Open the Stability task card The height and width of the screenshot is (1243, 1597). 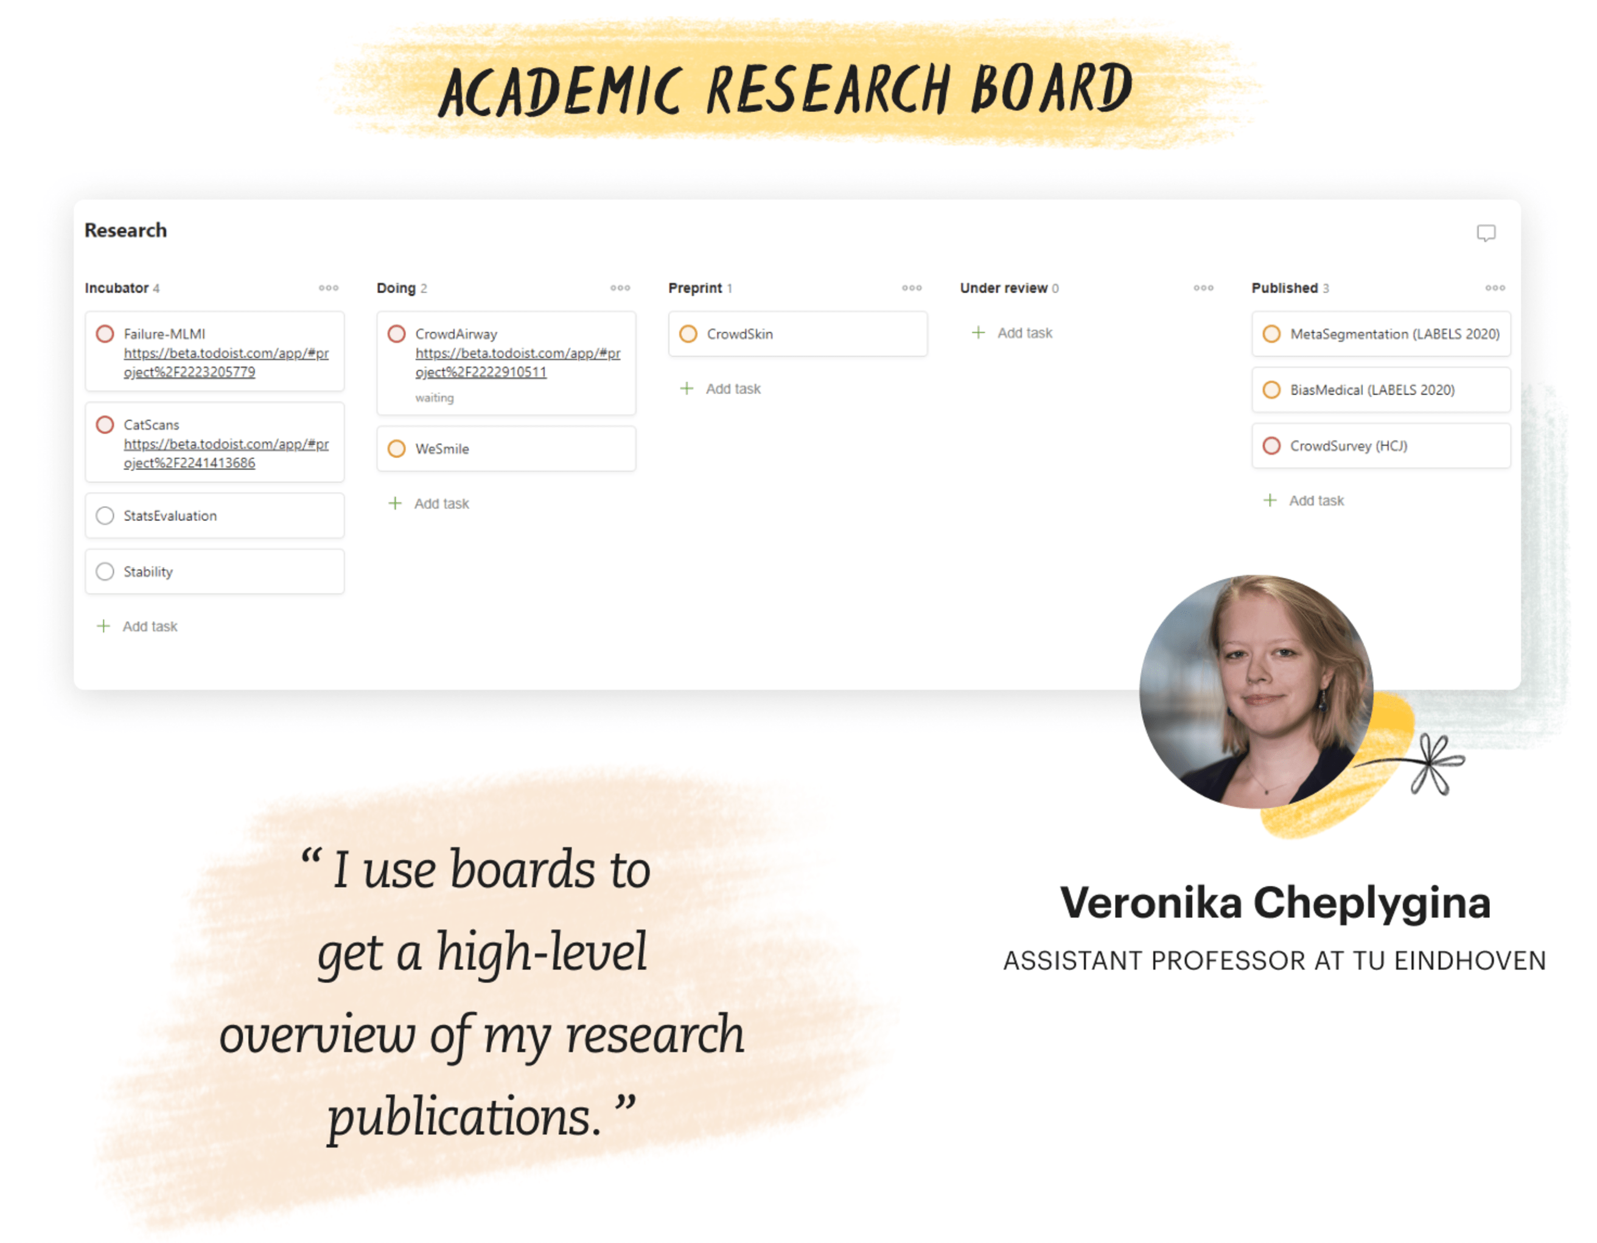[x=214, y=571]
